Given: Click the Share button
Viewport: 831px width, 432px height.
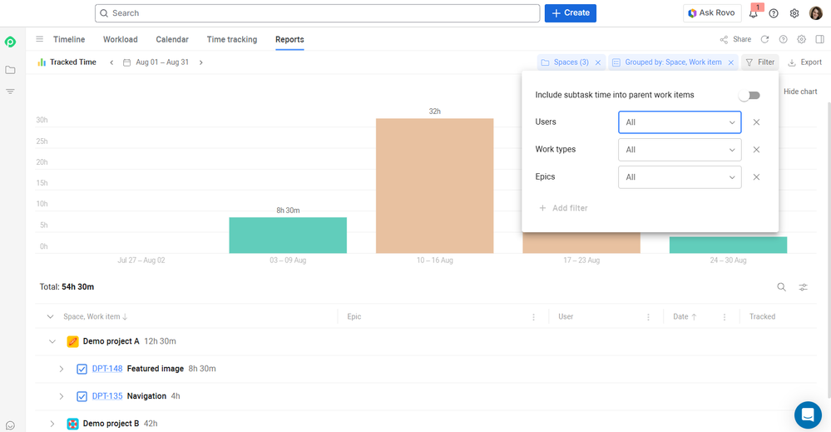Looking at the screenshot, I should [735, 39].
